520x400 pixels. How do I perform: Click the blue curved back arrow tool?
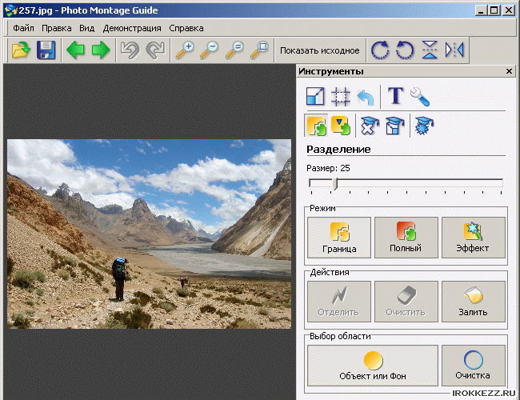coord(366,98)
